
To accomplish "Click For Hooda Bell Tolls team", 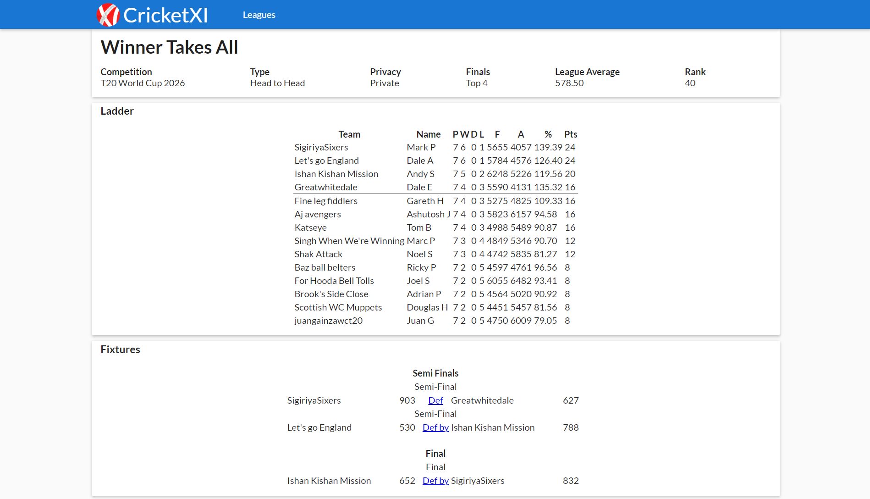I will (334, 281).
